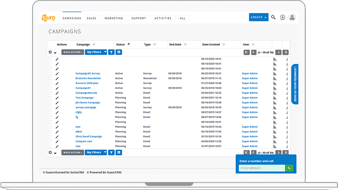
Task: View status chart icon for Campaign#1 row
Action: (x=274, y=88)
